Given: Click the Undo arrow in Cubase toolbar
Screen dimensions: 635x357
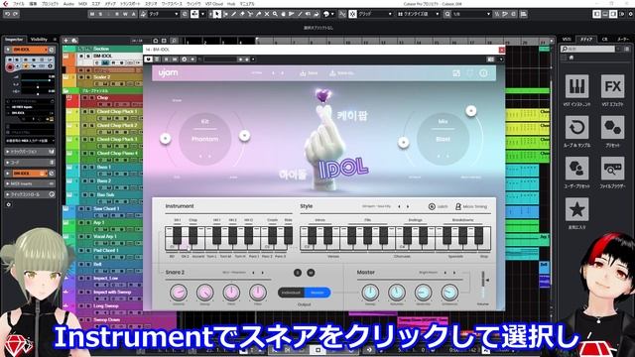Looking at the screenshot, I should [x=7, y=14].
